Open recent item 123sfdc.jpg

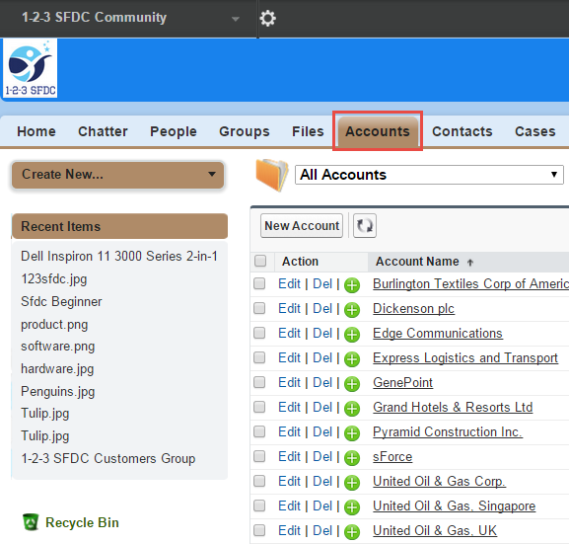point(53,279)
